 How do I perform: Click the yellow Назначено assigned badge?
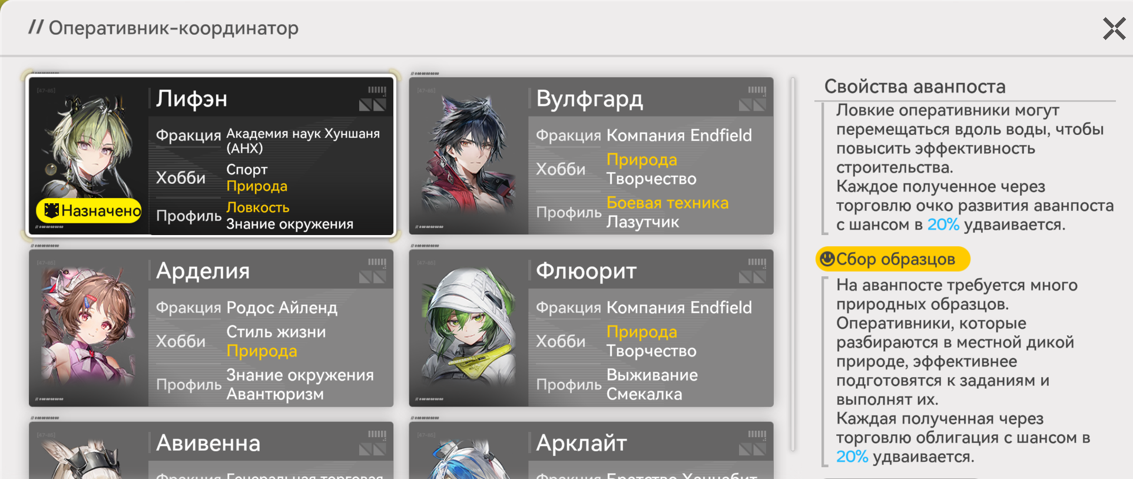89,210
